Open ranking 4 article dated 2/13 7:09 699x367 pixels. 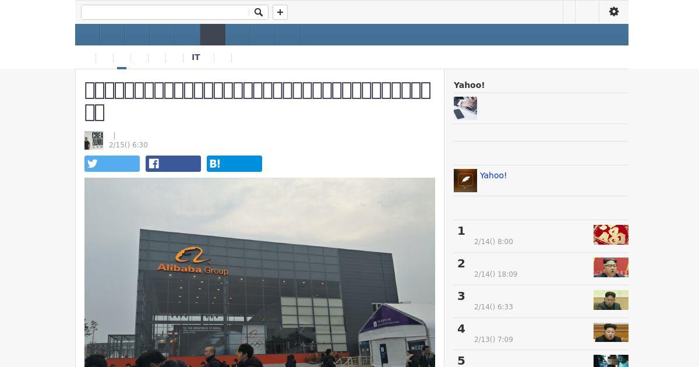[x=541, y=334]
